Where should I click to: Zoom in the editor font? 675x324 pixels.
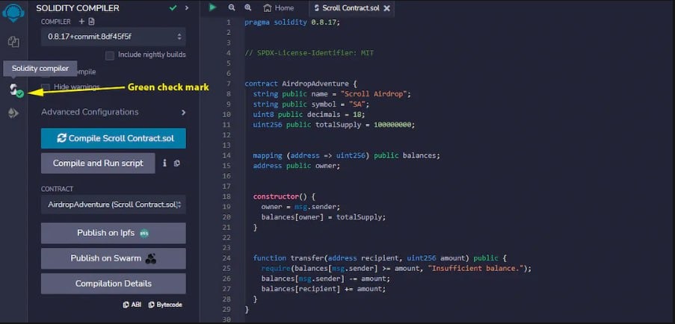point(247,7)
